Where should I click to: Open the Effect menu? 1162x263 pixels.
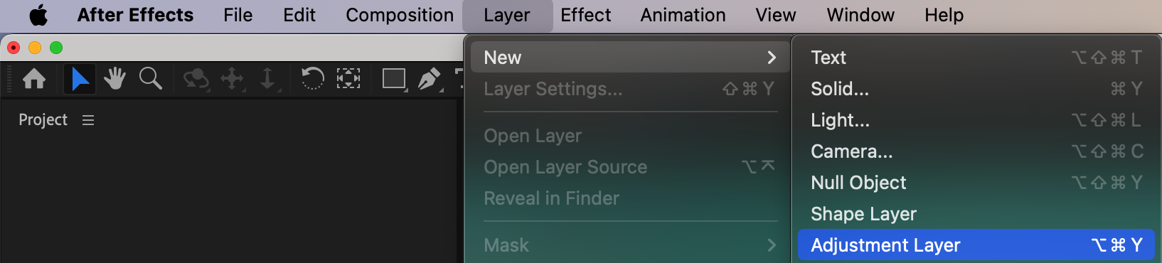585,15
